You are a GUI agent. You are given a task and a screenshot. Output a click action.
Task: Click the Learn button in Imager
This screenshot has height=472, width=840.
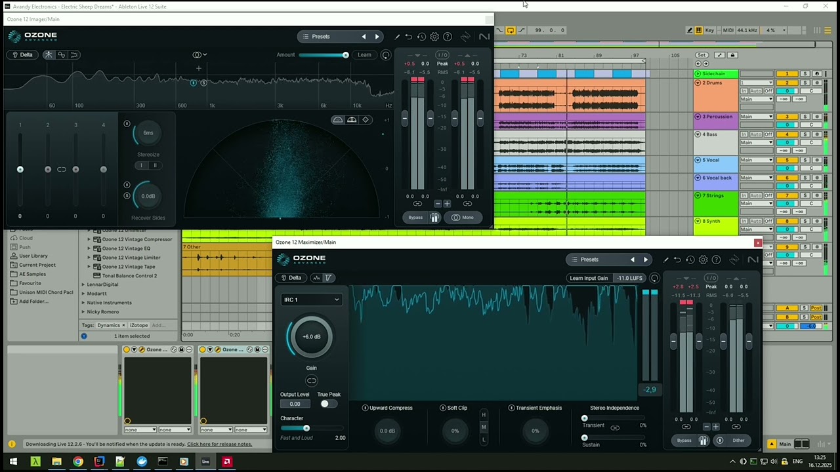click(364, 54)
